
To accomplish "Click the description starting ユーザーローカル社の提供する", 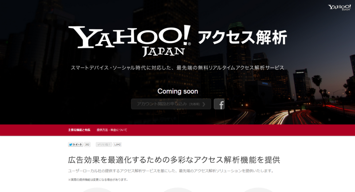I will point(171,171).
